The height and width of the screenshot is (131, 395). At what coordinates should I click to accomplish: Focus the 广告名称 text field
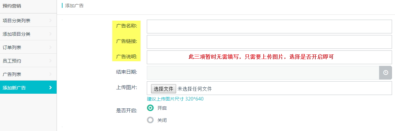click(x=269, y=27)
